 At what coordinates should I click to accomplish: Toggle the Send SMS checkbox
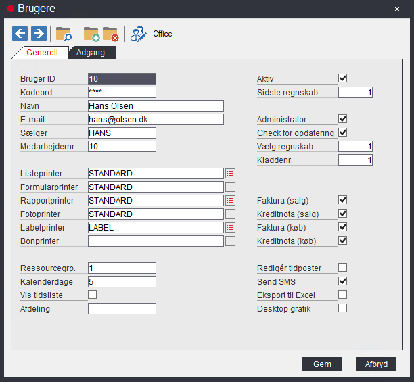[343, 281]
